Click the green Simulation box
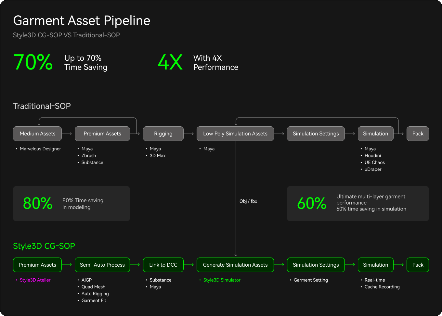This screenshot has width=442, height=316. pyautogui.click(x=375, y=265)
